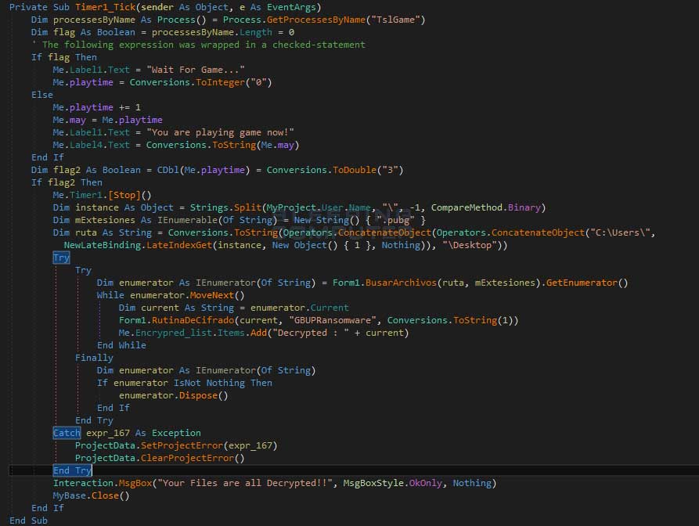Click the green checked-statement comment line
Image resolution: width=699 pixels, height=526 pixels.
click(204, 45)
